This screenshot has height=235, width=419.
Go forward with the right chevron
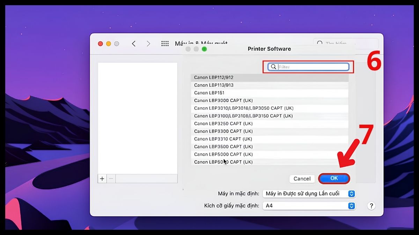148,44
